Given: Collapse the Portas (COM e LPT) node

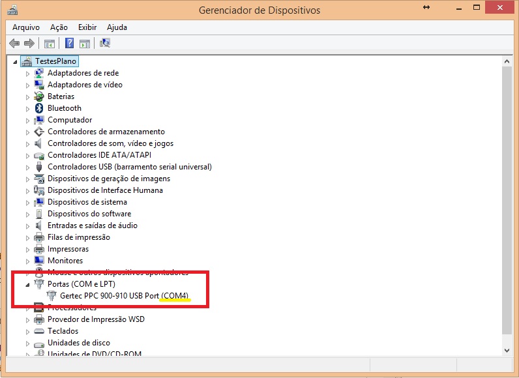Looking at the screenshot, I should point(27,285).
